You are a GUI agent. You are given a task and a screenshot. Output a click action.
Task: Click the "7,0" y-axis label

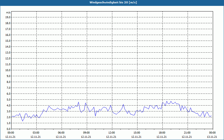(x=9, y=88)
